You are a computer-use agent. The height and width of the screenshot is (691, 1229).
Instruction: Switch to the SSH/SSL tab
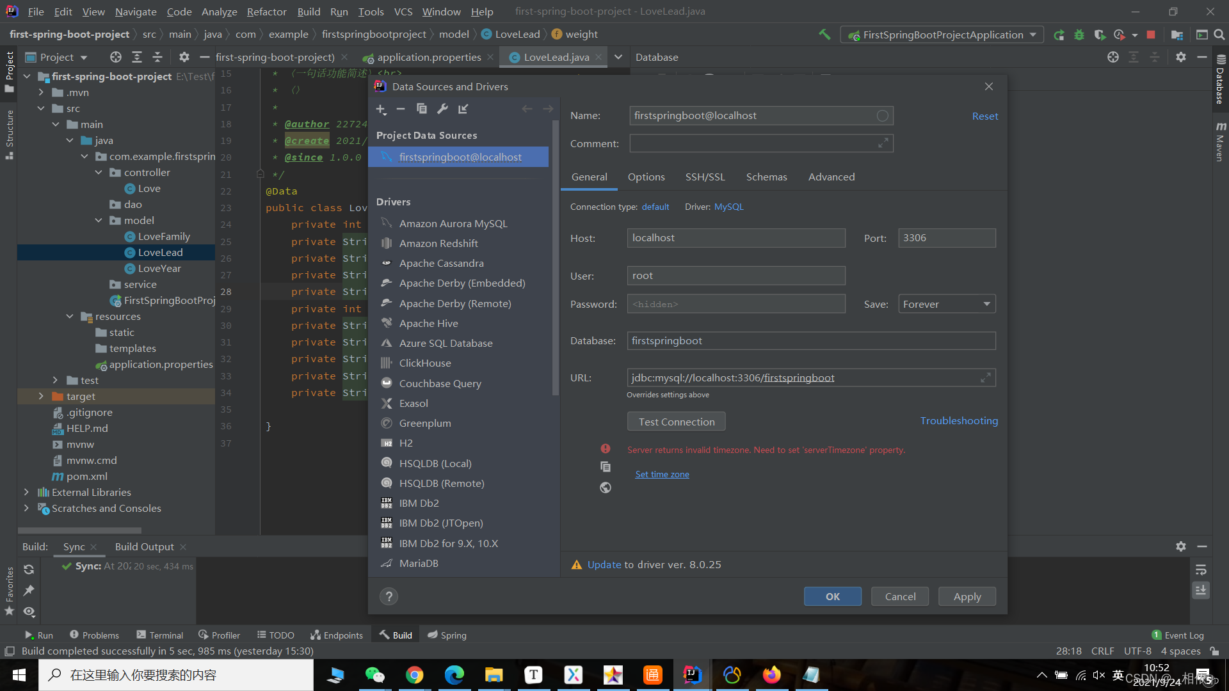click(x=705, y=177)
